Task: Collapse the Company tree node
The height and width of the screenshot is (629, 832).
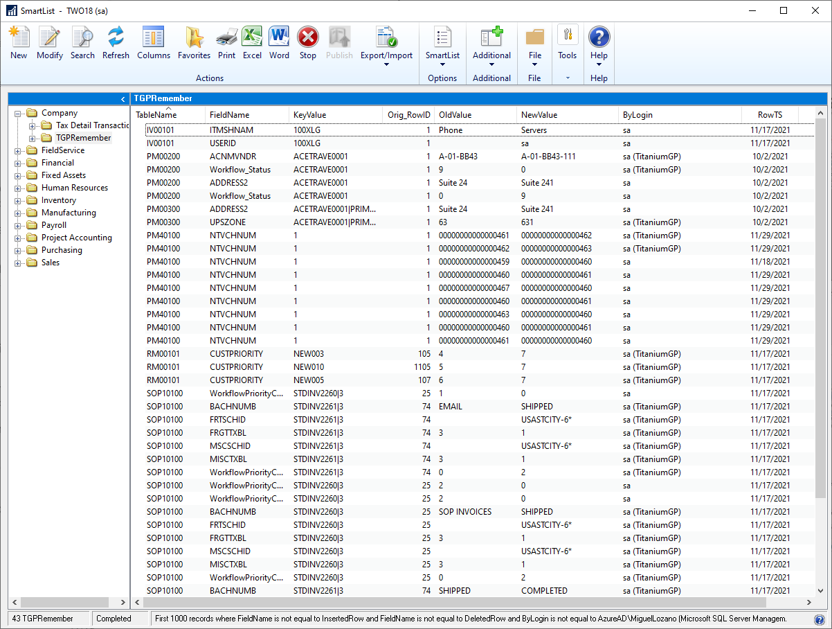Action: point(19,113)
